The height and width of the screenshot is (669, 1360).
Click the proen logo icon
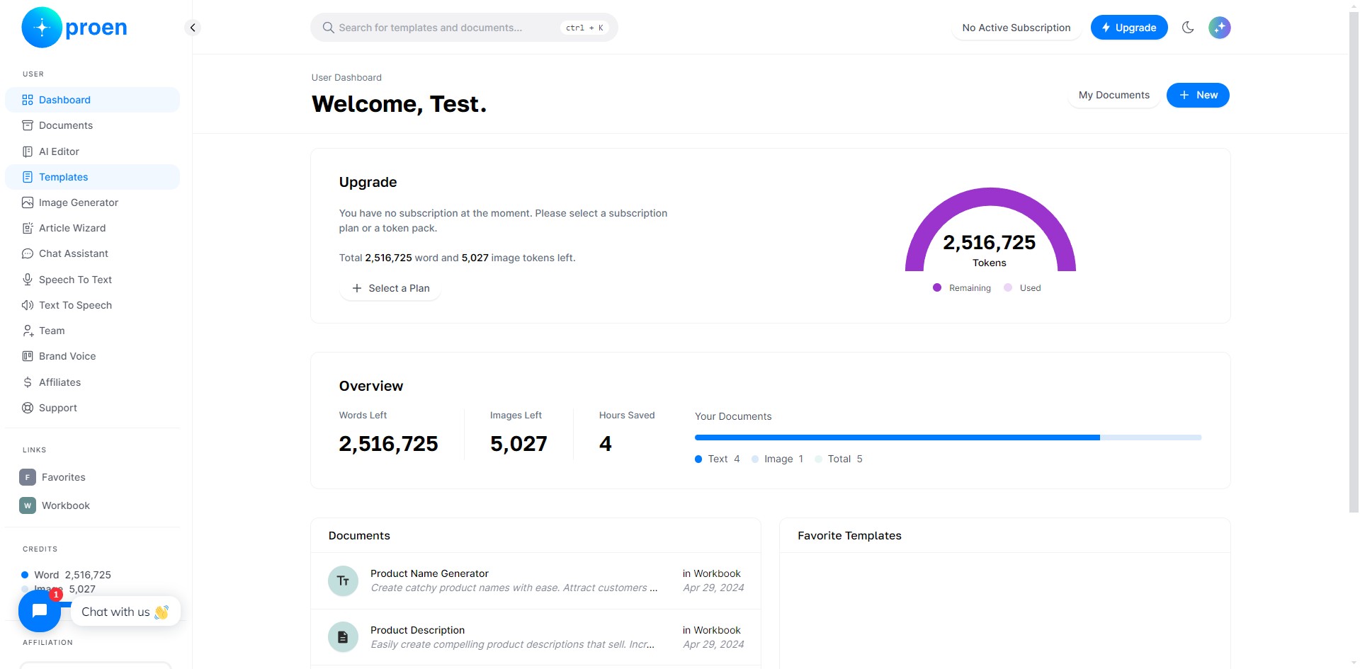[x=42, y=28]
